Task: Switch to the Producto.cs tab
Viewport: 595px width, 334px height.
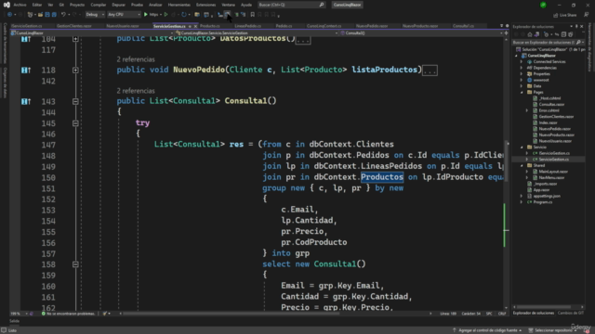Action: pyautogui.click(x=210, y=26)
